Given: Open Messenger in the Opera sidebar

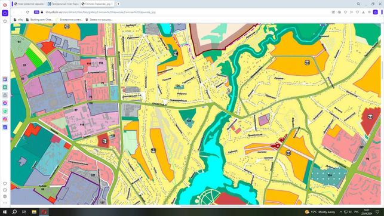Looking at the screenshot, I should coord(5,103).
